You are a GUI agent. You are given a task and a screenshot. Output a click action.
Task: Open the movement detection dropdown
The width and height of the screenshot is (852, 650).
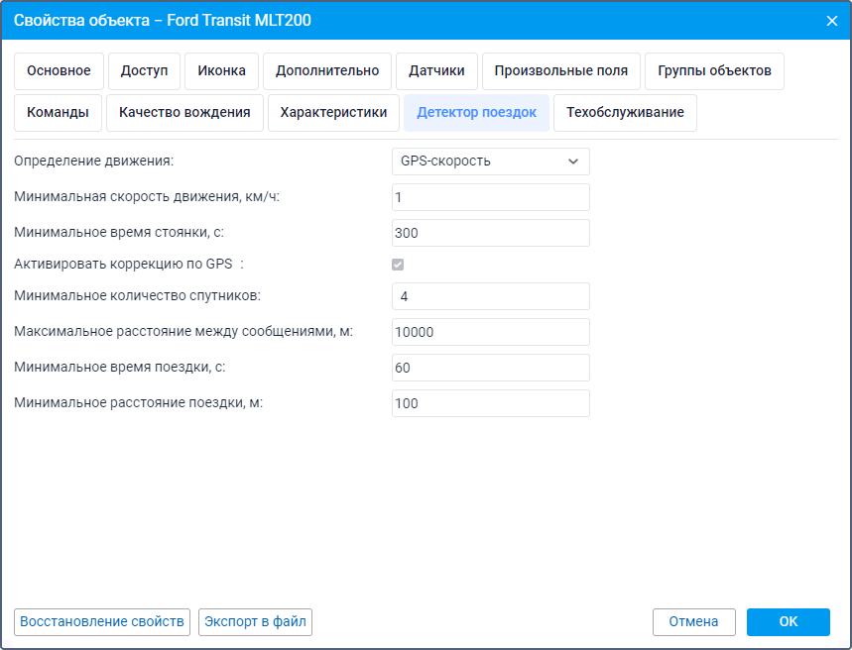click(x=491, y=162)
